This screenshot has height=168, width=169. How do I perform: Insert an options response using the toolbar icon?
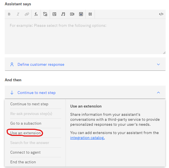45,14
